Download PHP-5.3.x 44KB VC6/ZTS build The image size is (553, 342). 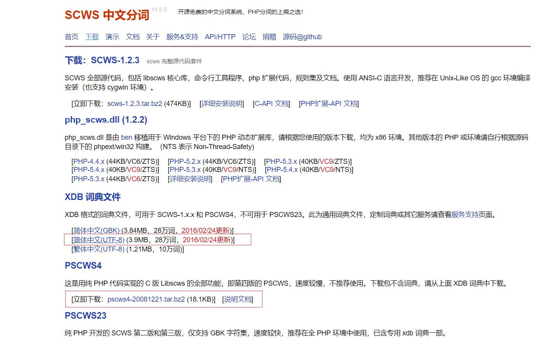tap(89, 179)
